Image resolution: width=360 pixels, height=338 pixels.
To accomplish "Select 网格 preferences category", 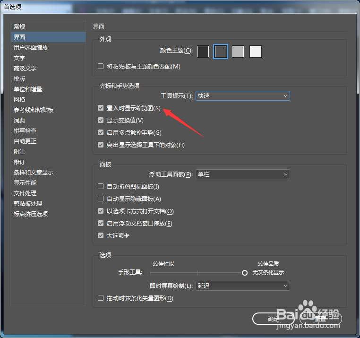I will pos(48,99).
